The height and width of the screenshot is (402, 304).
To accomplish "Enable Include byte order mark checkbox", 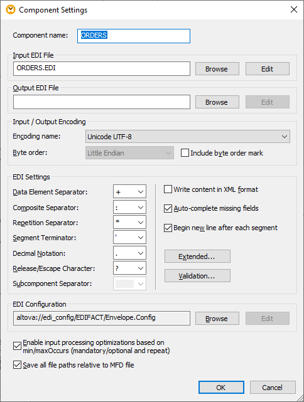I will 185,153.
